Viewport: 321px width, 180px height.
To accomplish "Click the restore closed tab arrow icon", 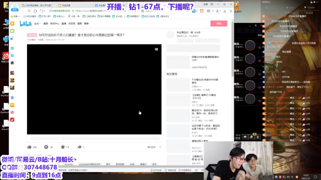I will pos(42,11).
